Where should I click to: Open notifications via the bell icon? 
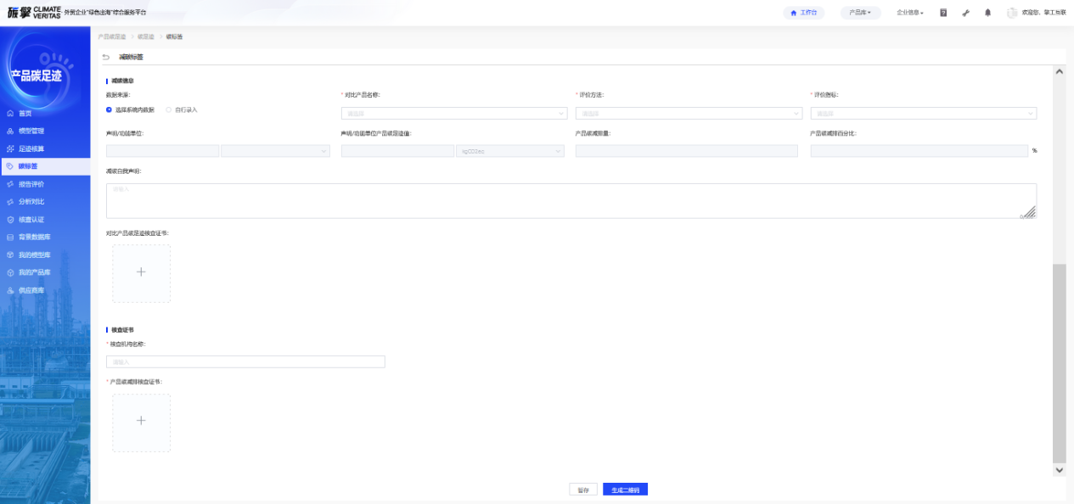[987, 13]
